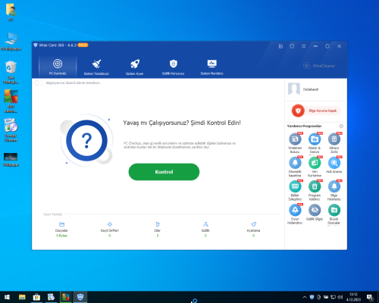This screenshot has width=379, height=303.
Task: Launch the Oyun Hızlandırıcı utility
Action: (x=295, y=214)
